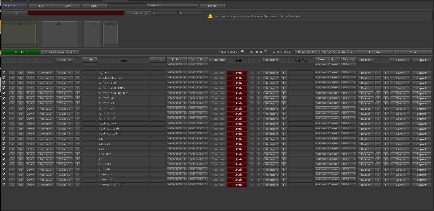This screenshot has height=211, width=434.
Task: Click Reatlas for mouse_front row
Action: (x=366, y=175)
